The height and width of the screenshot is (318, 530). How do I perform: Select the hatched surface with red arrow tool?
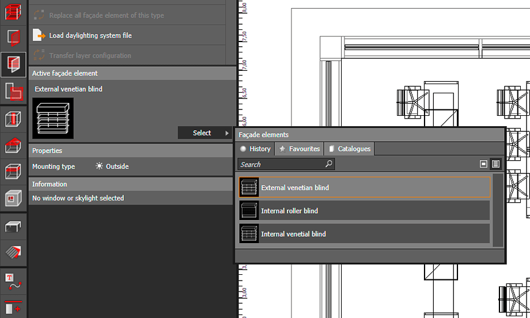point(13,251)
